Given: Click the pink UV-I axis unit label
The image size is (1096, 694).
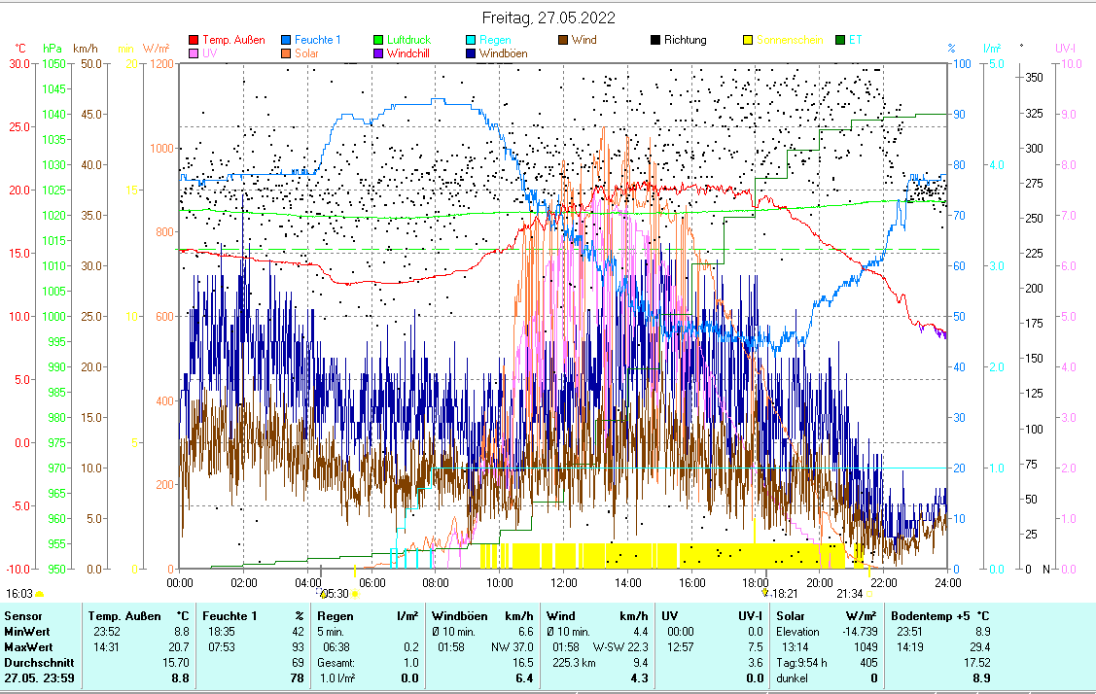Looking at the screenshot, I should 1065,49.
